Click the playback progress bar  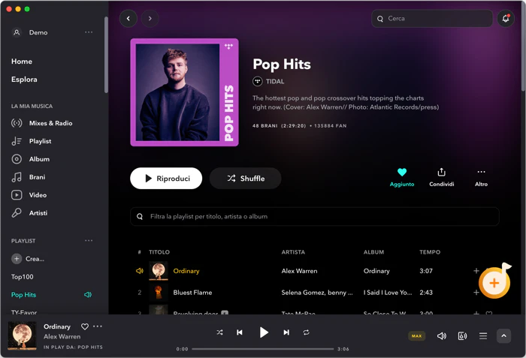point(263,349)
